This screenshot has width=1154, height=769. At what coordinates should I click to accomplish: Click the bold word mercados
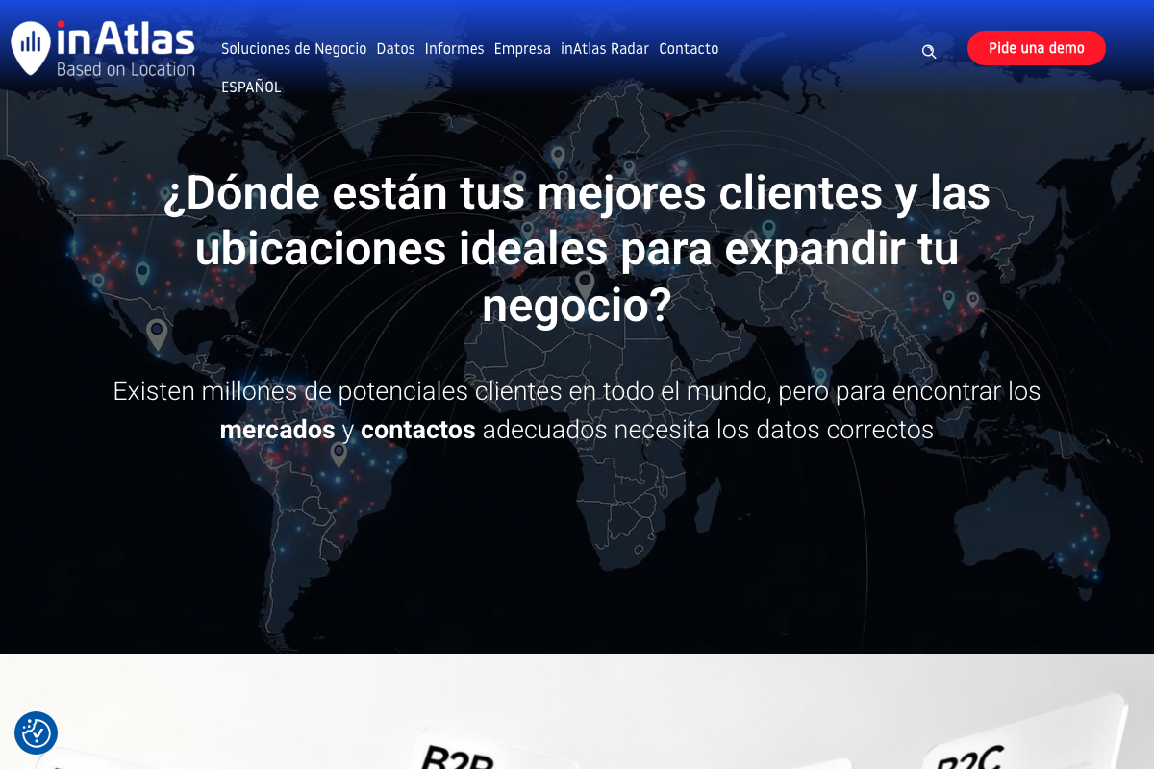(x=277, y=430)
